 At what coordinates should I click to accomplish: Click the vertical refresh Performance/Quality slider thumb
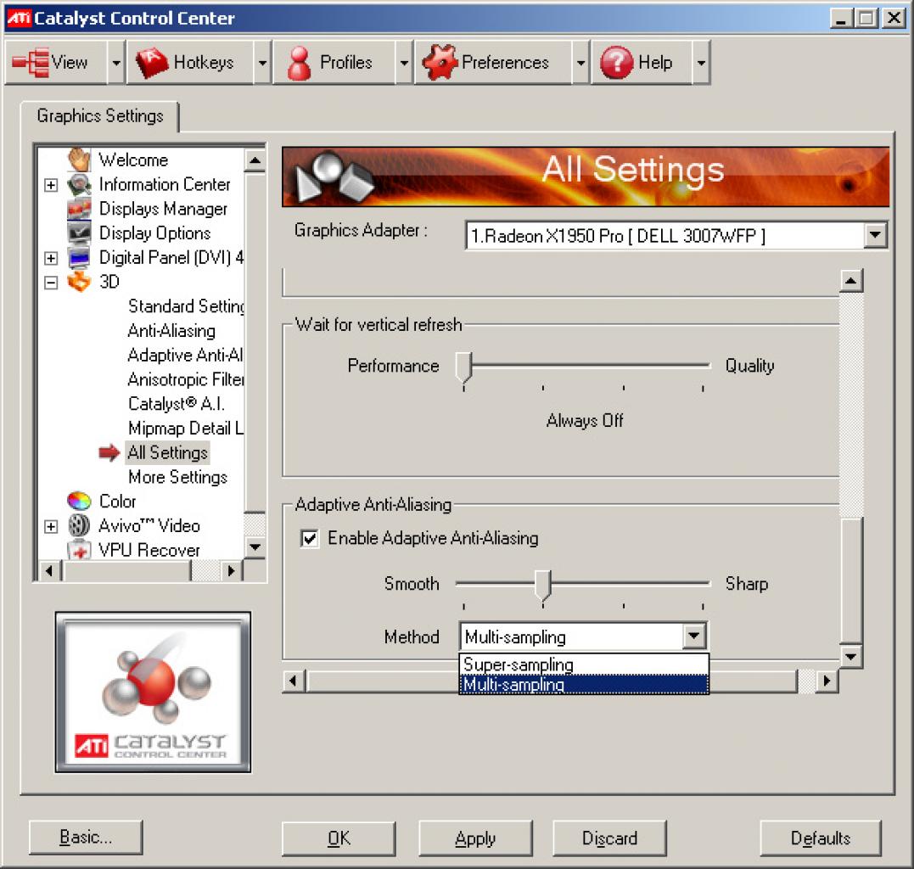tap(464, 367)
